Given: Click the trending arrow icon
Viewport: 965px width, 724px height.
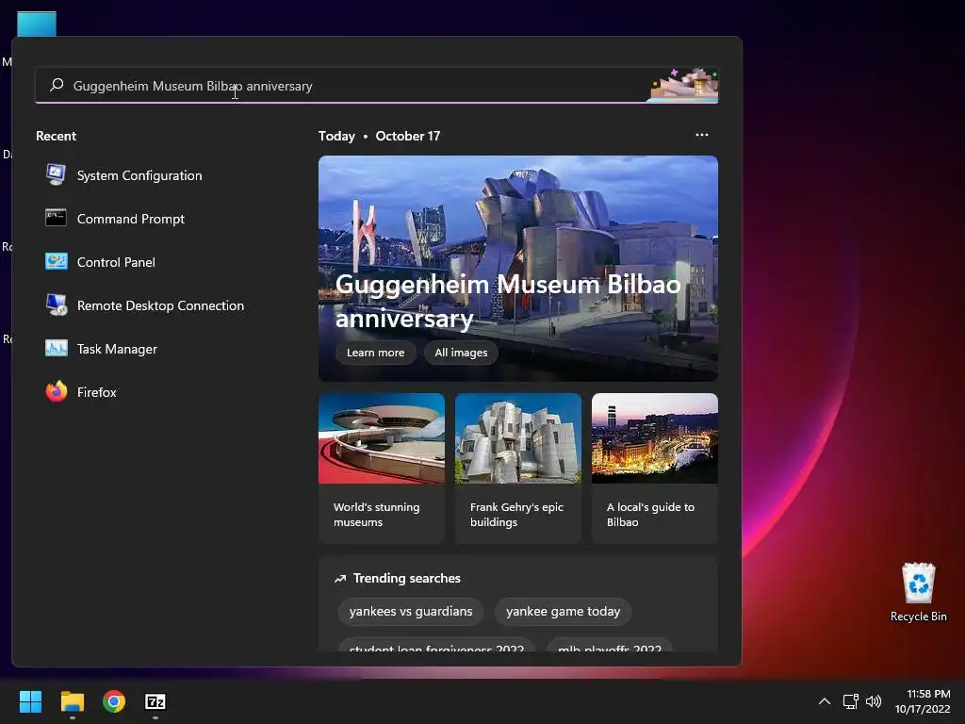Looking at the screenshot, I should (339, 578).
